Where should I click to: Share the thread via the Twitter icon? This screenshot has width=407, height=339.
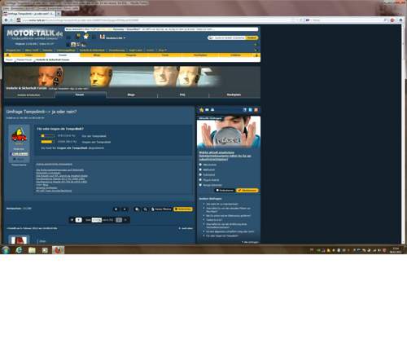coord(250,110)
